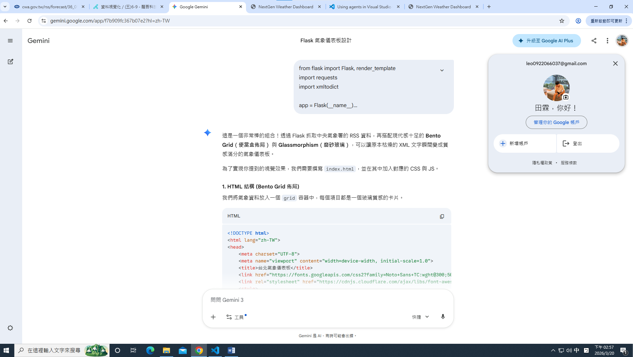The image size is (633, 357).
Task: Start a new chat with the compose icon
Action: (x=10, y=61)
